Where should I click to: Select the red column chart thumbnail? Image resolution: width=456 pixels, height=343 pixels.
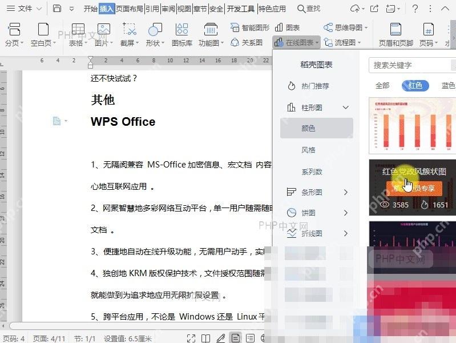point(412,126)
